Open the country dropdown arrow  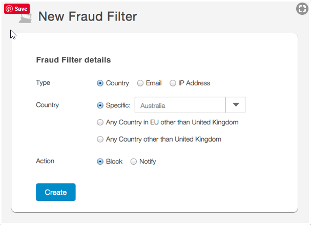[x=236, y=105]
